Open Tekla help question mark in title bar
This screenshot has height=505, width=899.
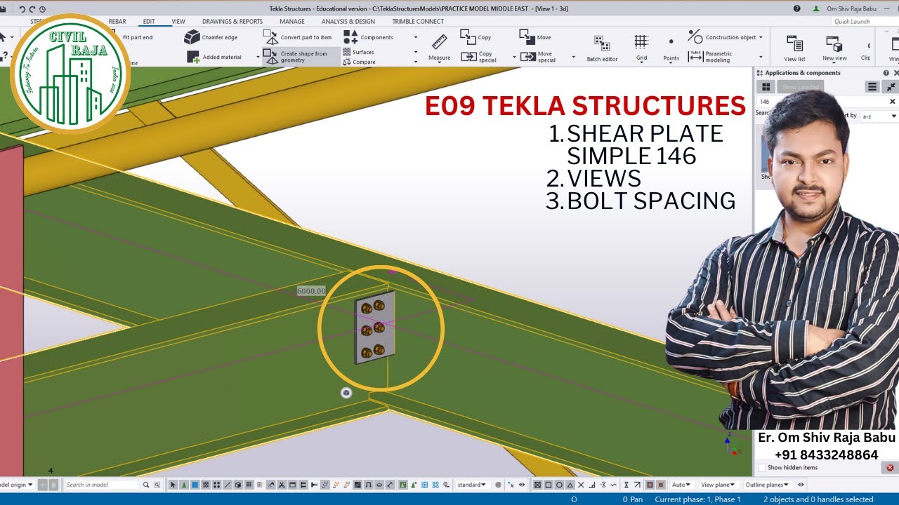tap(797, 8)
